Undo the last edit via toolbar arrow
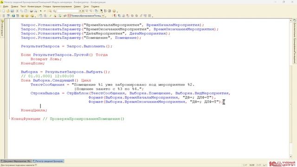Screen dimensions: 297x167 [x=40, y=11]
